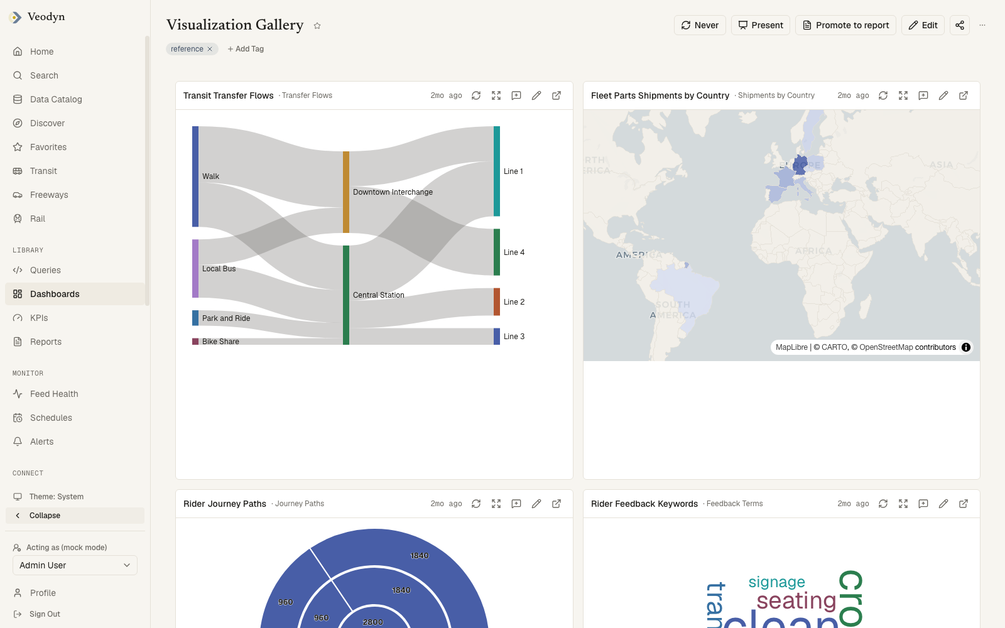The image size is (1005, 628).
Task: Open the Never auto-refresh option
Action: tap(700, 25)
